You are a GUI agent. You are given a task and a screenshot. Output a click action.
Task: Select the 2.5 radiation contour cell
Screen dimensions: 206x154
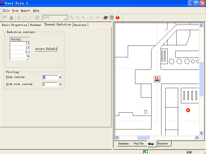(20, 48)
